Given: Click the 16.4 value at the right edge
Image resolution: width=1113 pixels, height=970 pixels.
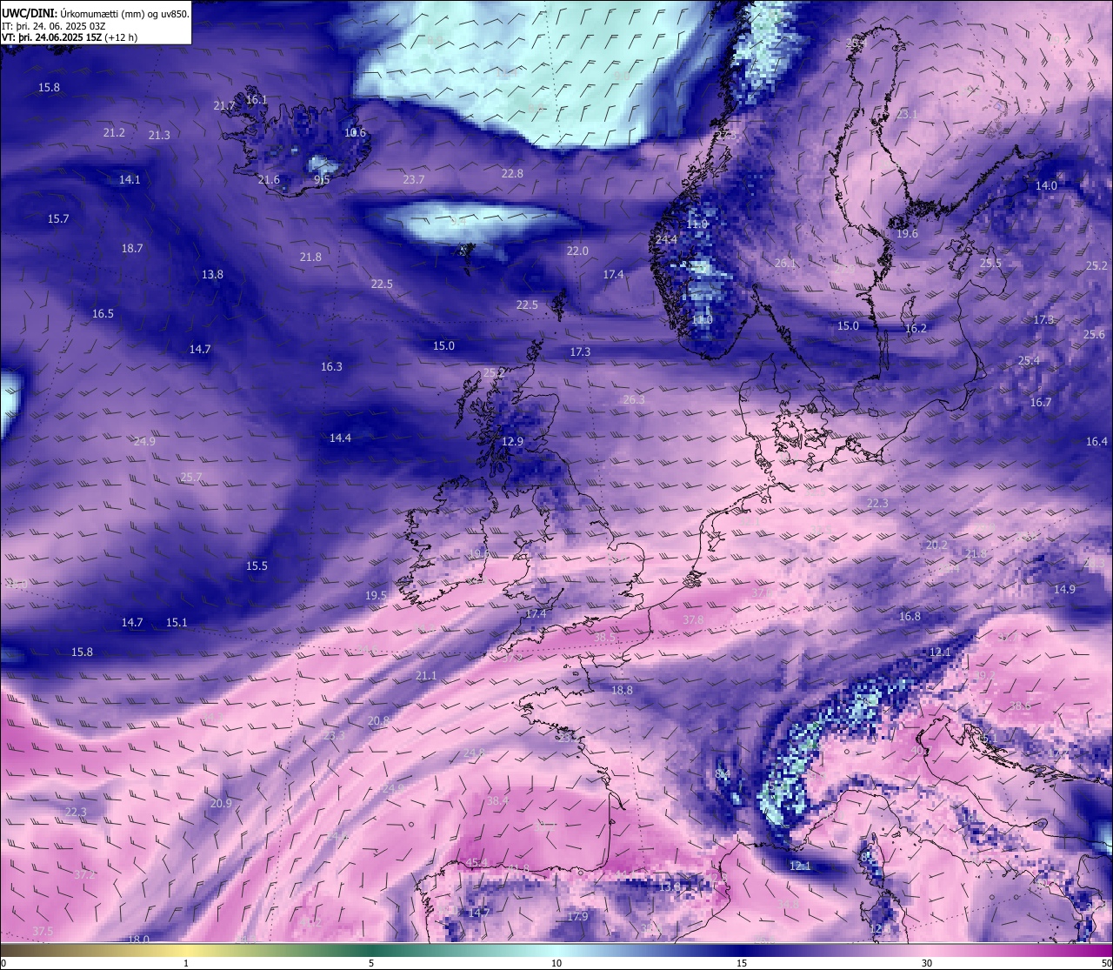Looking at the screenshot, I should (x=1096, y=442).
